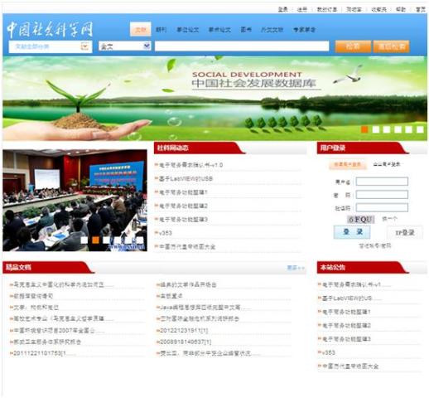Click the blue arrow on the search-scope select

[x=147, y=46]
